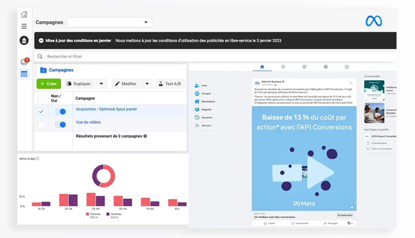Unmute the video ad sound icon

coord(352,207)
